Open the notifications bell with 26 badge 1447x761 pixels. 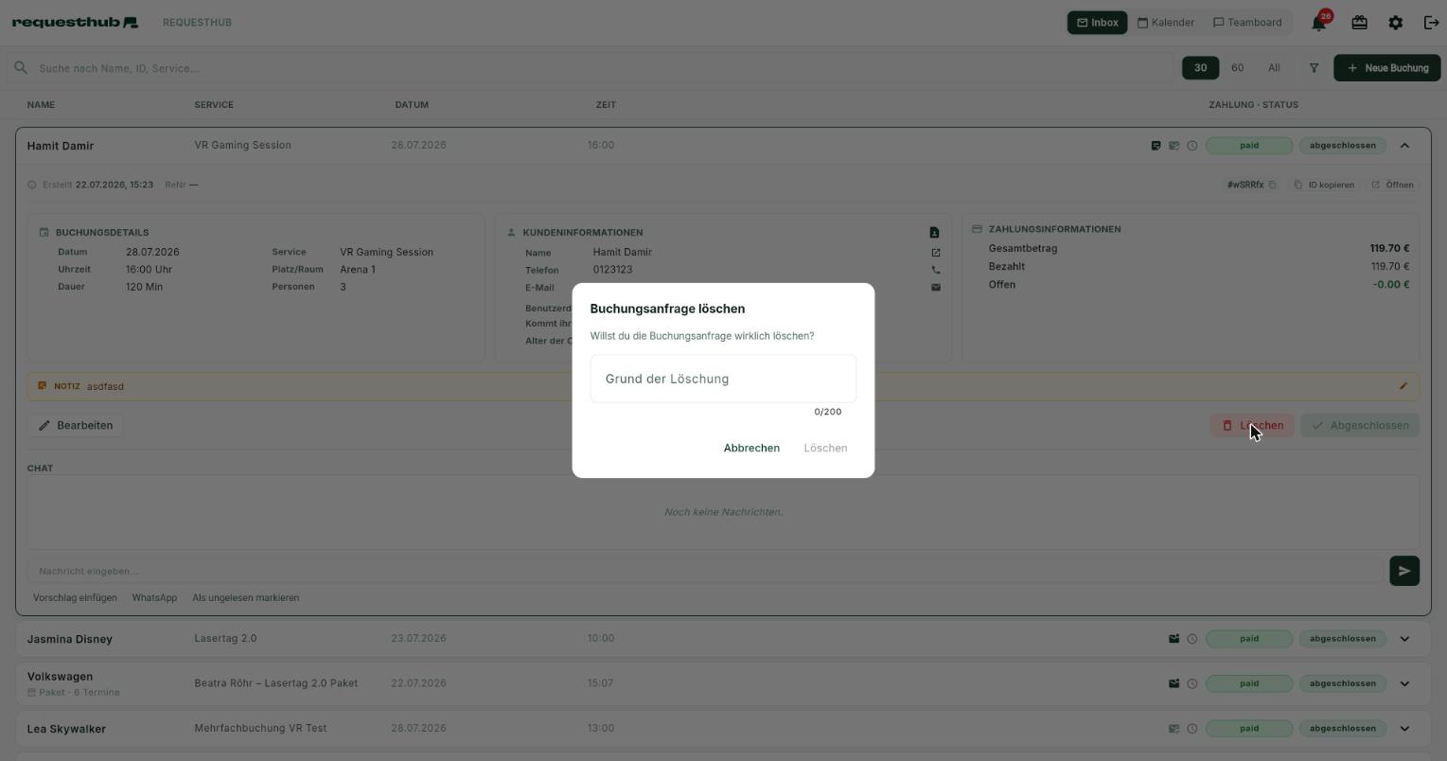click(1319, 22)
